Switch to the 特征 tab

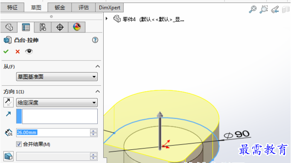[12, 7]
